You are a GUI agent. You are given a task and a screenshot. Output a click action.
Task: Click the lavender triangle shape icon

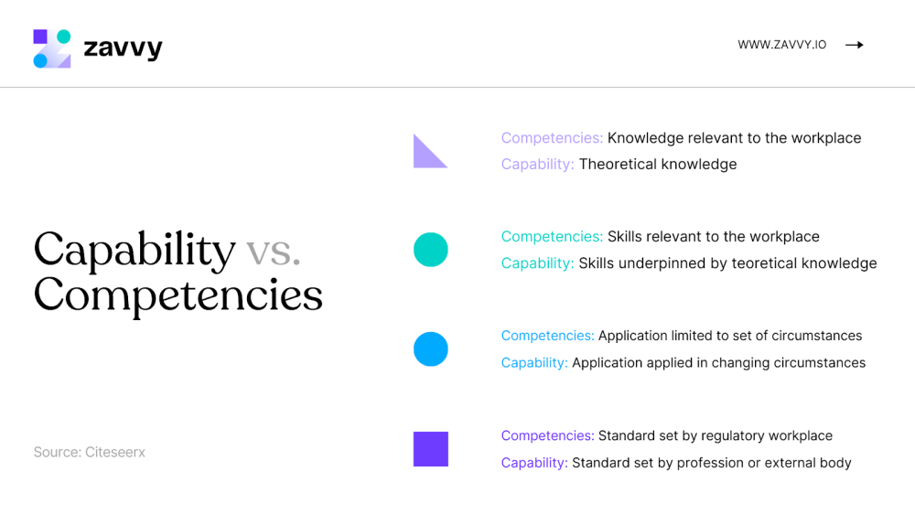pyautogui.click(x=428, y=153)
